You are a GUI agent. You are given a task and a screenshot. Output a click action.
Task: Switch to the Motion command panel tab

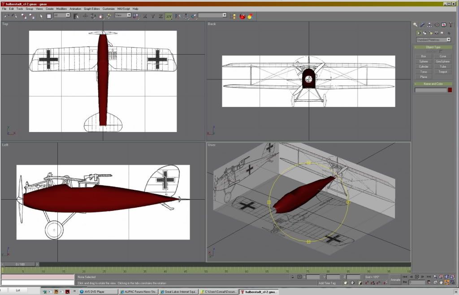(437, 25)
